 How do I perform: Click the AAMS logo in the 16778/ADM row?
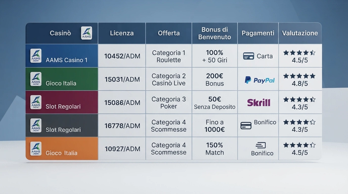[x=36, y=126]
